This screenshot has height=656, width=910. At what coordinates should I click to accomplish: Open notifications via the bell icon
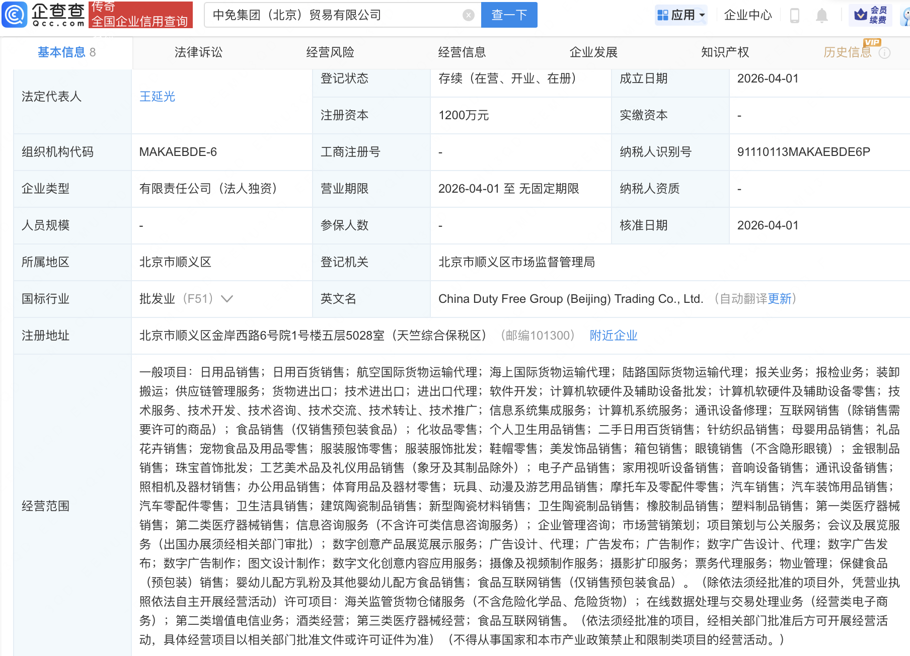click(822, 15)
